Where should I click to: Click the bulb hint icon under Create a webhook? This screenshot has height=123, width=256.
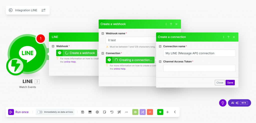click(x=57, y=58)
